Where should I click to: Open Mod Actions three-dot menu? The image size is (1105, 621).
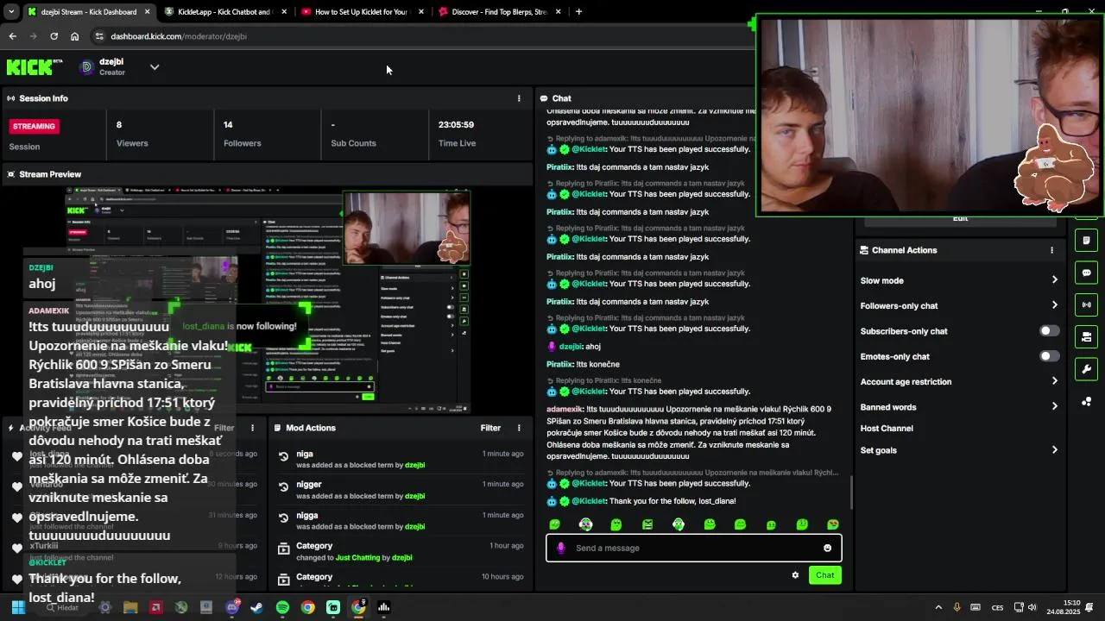519,428
